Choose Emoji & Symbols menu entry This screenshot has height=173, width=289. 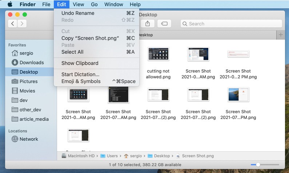point(81,81)
